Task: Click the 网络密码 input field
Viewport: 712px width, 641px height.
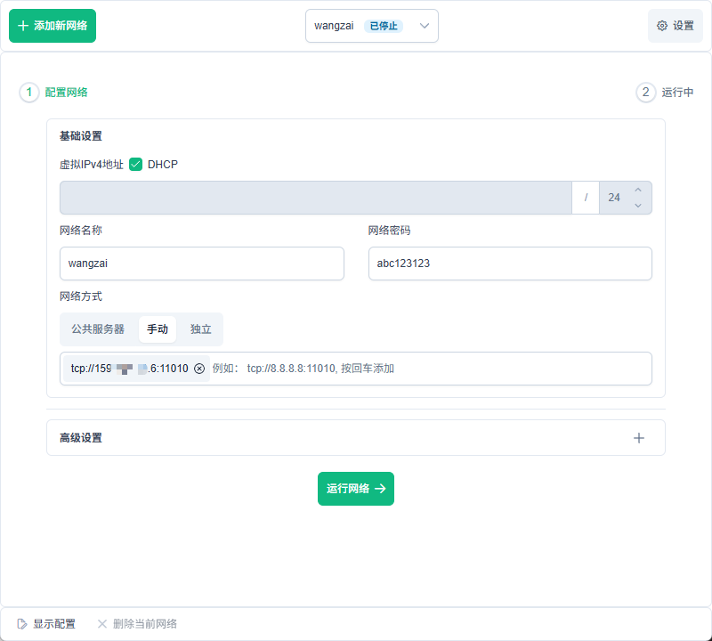Action: point(510,264)
